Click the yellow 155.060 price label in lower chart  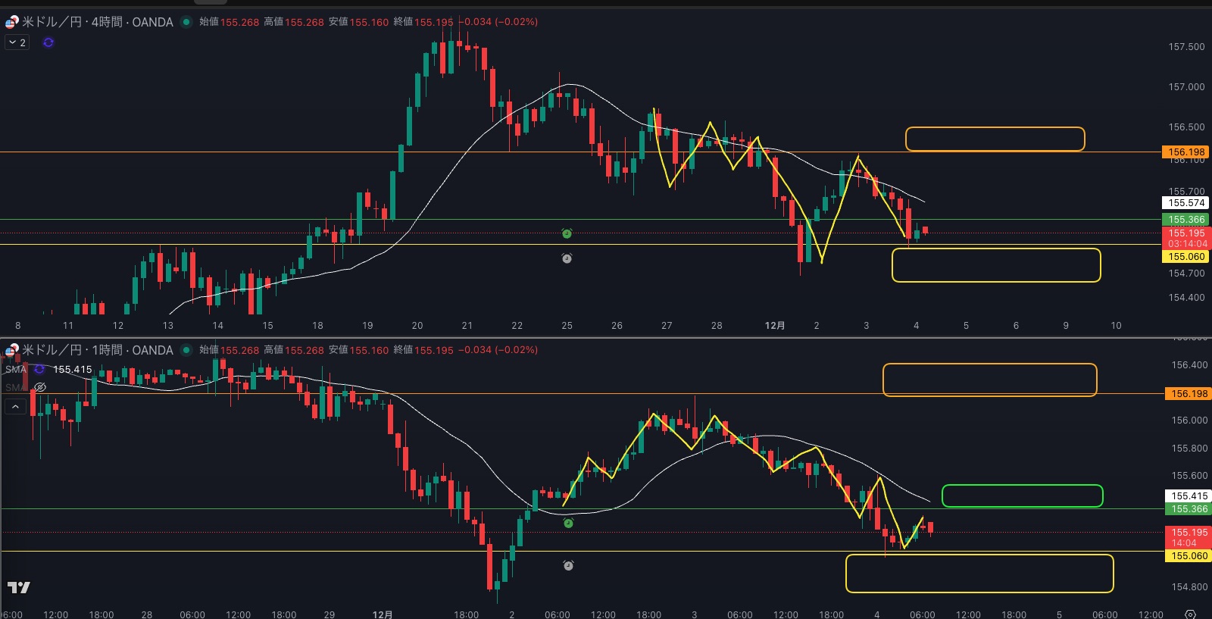(x=1189, y=556)
